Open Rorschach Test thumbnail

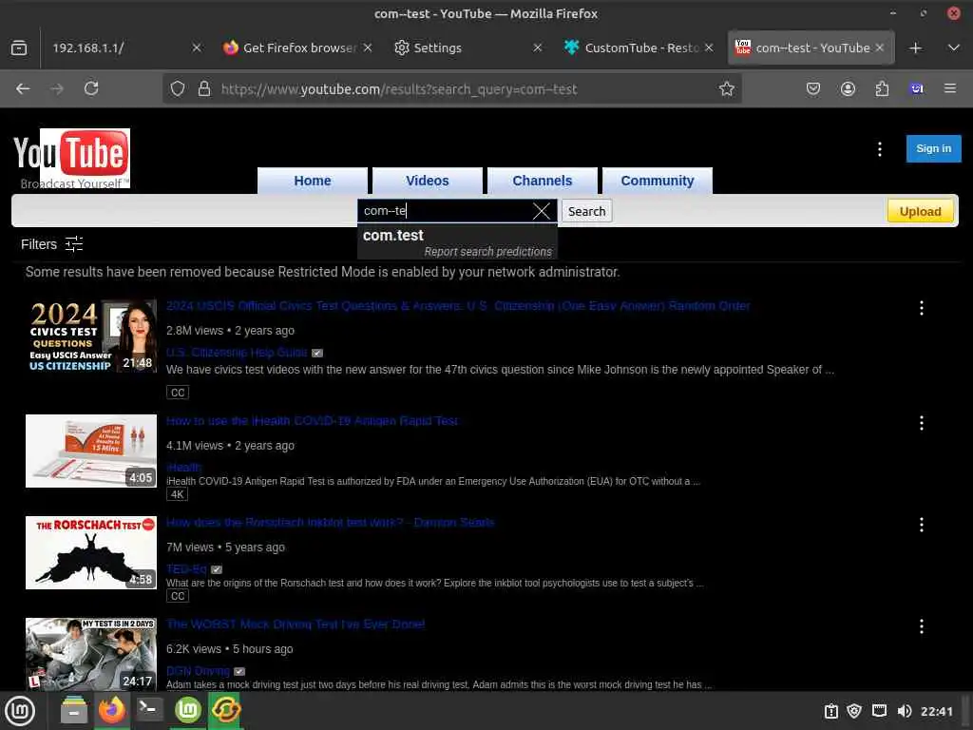pos(91,552)
